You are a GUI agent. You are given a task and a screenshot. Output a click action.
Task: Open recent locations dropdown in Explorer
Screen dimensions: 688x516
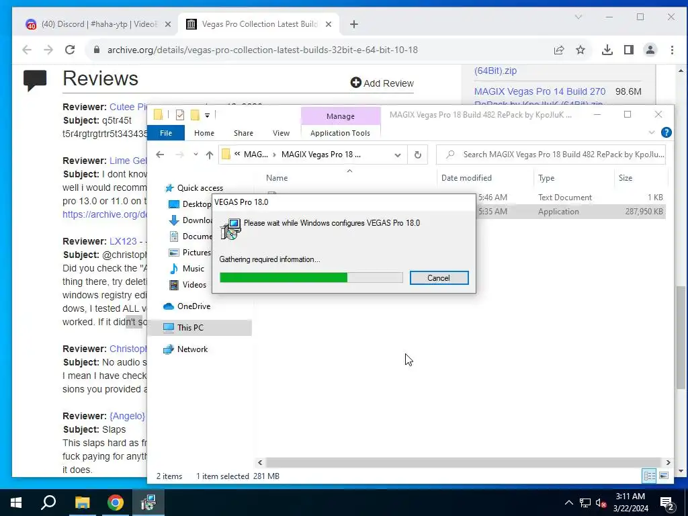[196, 155]
